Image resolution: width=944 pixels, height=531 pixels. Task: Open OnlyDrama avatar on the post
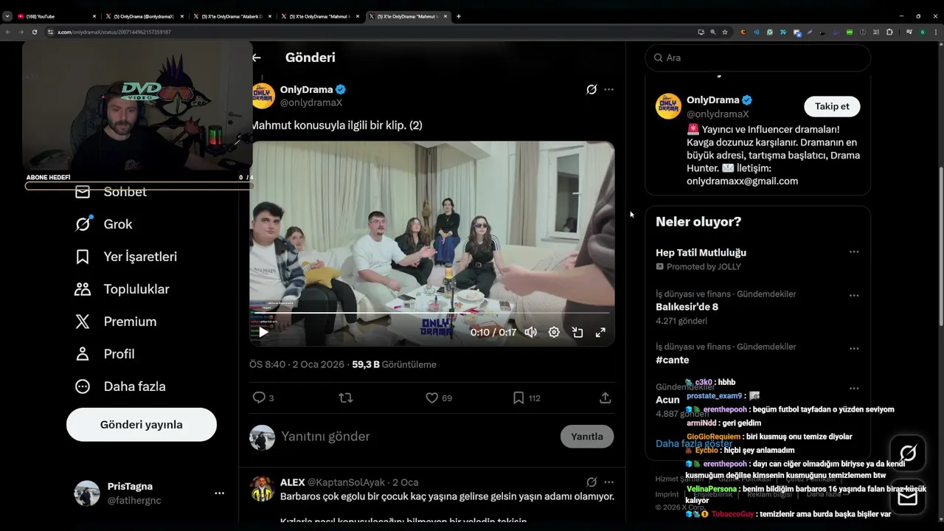[x=263, y=96]
